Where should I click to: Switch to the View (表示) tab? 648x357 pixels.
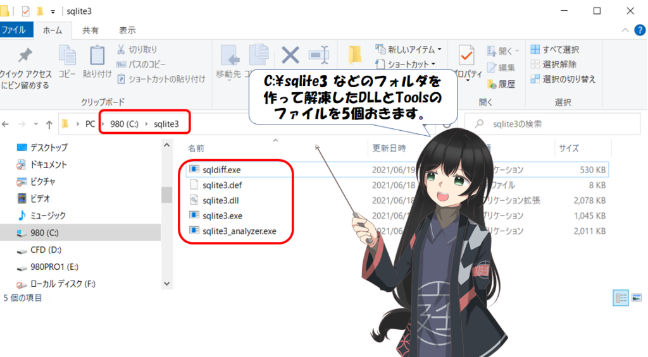[x=127, y=30]
